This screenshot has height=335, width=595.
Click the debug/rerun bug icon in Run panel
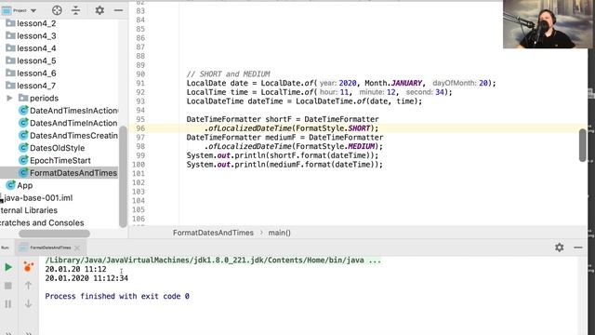tap(28, 267)
